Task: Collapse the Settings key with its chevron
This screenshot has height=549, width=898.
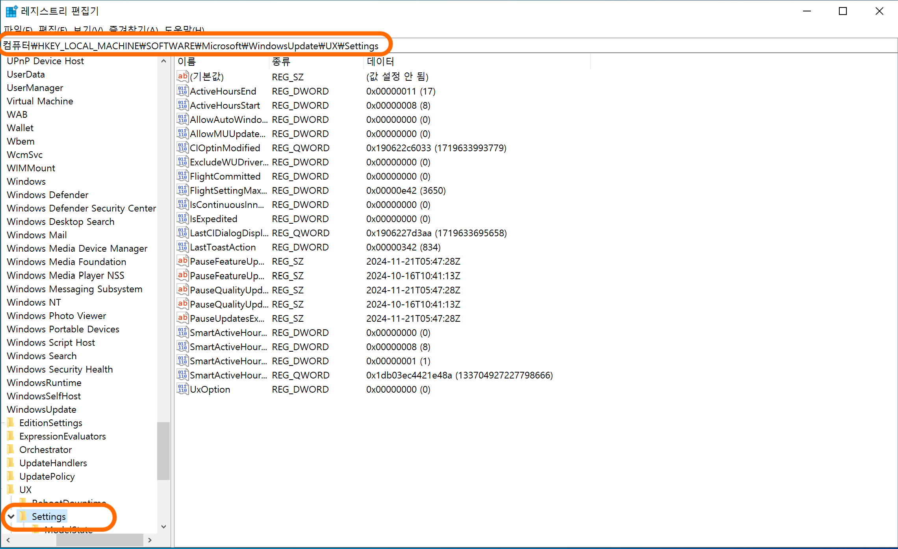Action: coord(11,516)
